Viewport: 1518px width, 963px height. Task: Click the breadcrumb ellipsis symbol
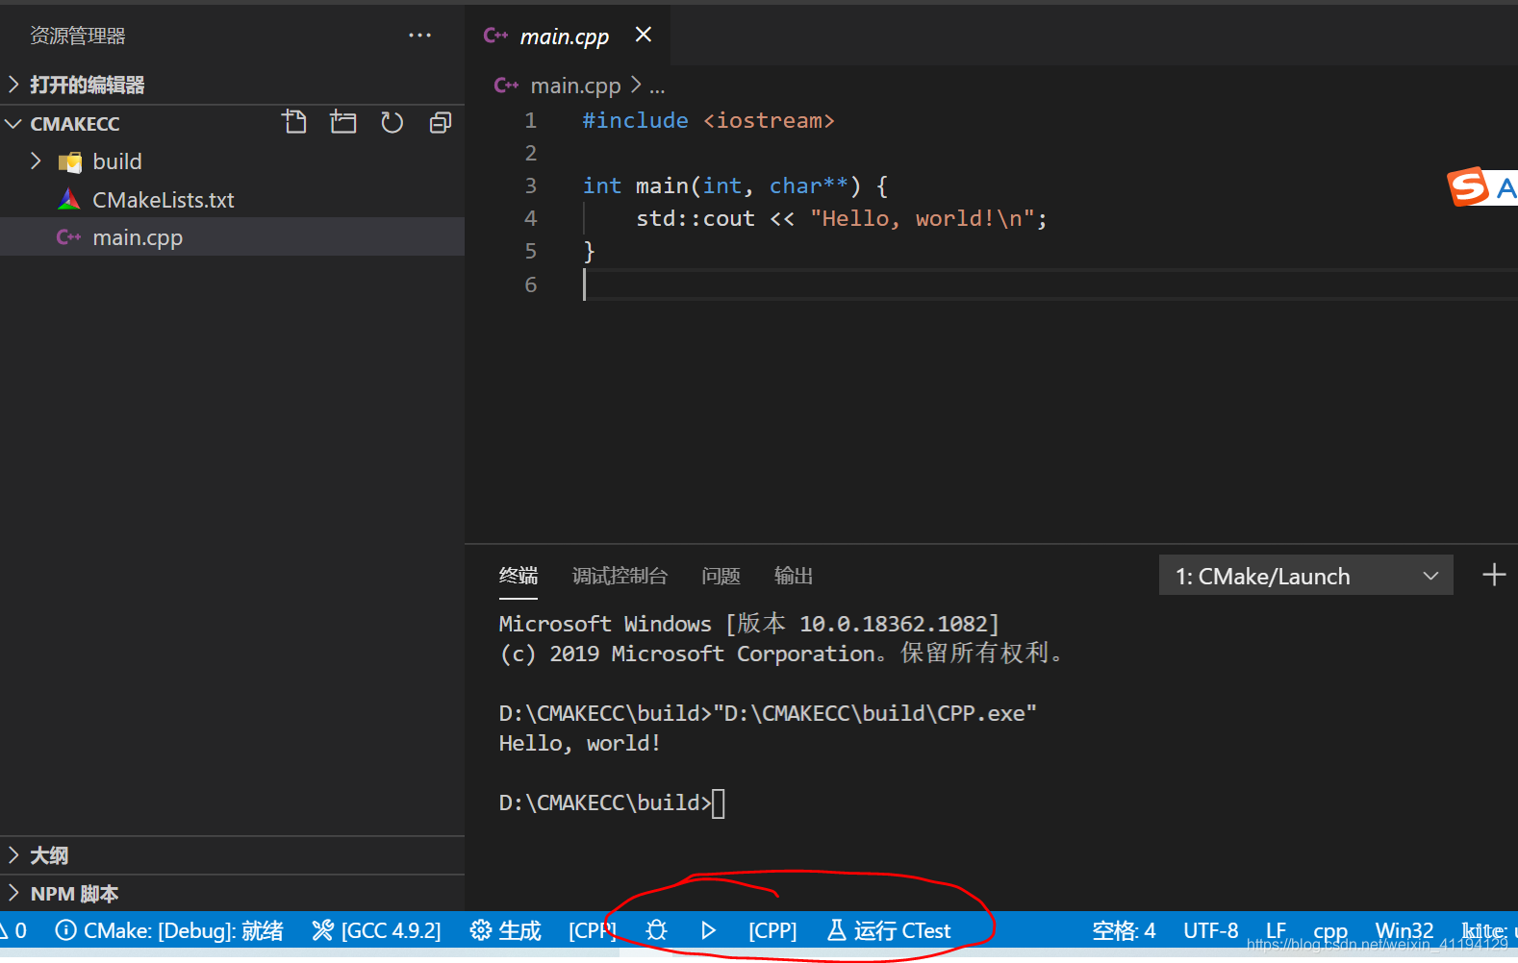[657, 86]
